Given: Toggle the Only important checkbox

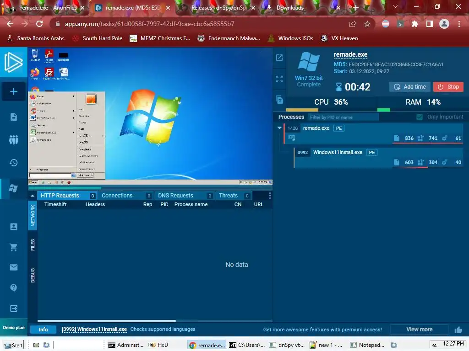Looking at the screenshot, I should coord(420,117).
